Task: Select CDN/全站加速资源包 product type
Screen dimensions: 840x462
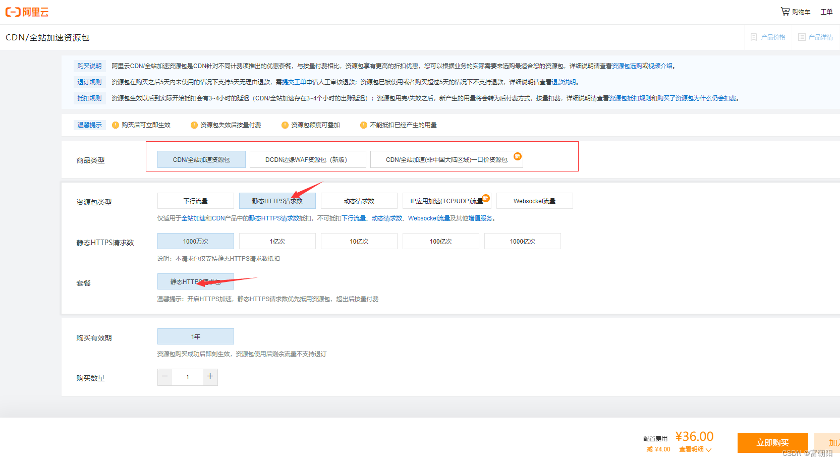Action: tap(201, 159)
